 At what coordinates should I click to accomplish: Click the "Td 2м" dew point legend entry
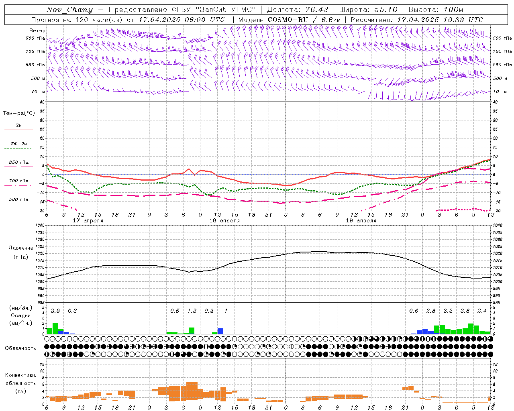pos(19,144)
